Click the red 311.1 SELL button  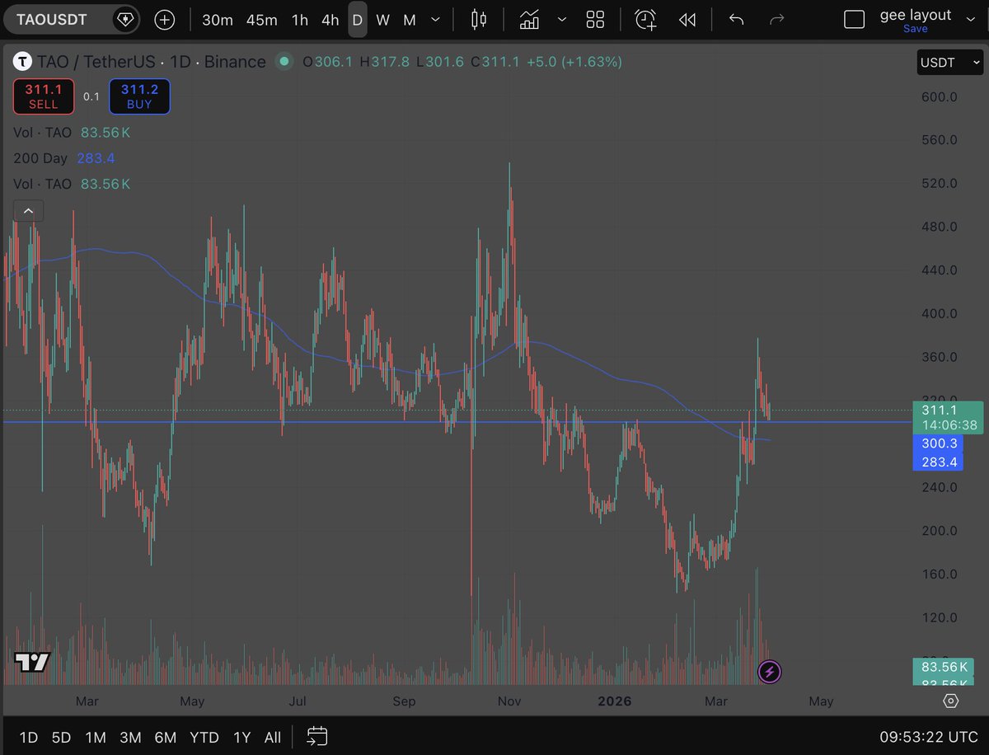pyautogui.click(x=43, y=96)
